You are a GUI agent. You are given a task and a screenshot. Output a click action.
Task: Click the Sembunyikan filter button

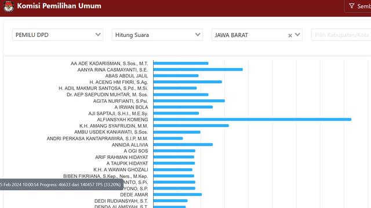click(358, 6)
